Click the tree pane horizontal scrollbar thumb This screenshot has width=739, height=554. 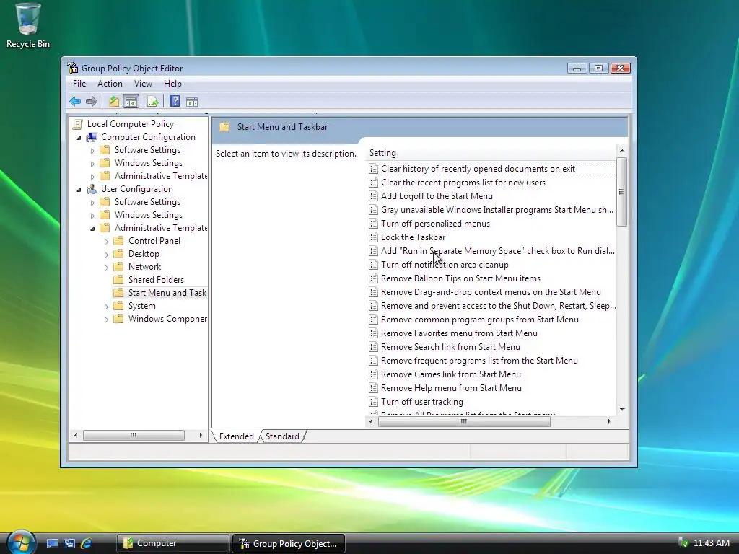coord(134,435)
